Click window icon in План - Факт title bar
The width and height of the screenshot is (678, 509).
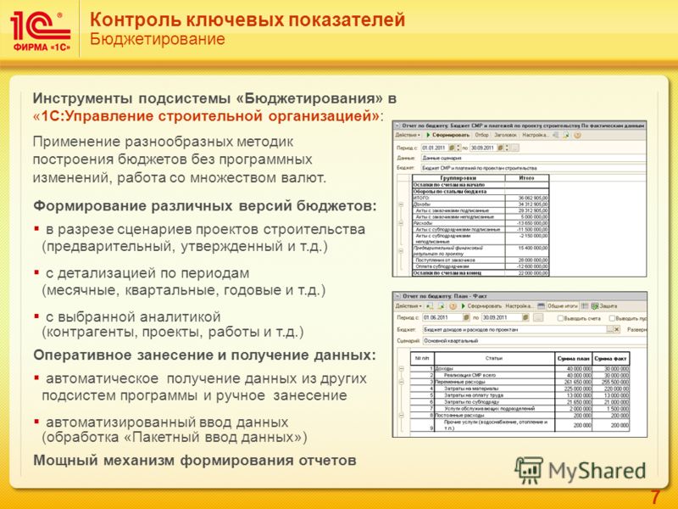[397, 296]
